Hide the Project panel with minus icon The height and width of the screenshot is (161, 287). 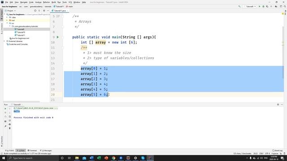(x=48, y=11)
